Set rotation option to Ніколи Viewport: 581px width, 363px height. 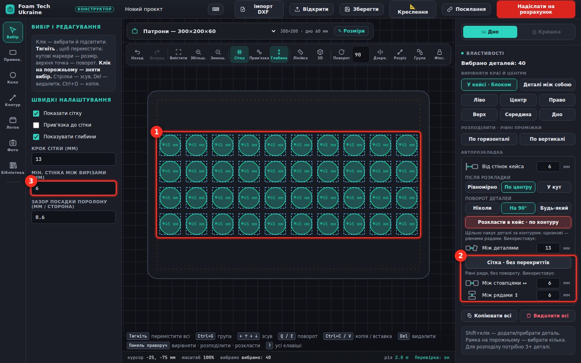(482, 208)
